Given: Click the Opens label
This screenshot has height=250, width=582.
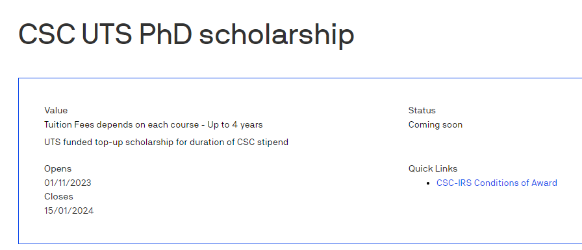Looking at the screenshot, I should [x=58, y=168].
